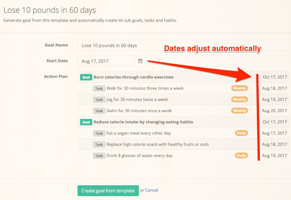The height and width of the screenshot is (200, 291).
Task: Click the Goal Name input field
Action: [183, 46]
